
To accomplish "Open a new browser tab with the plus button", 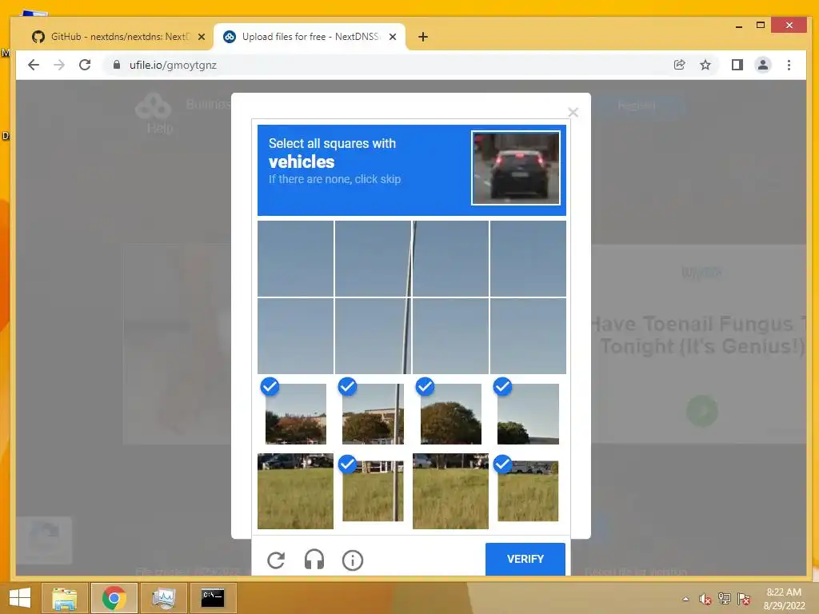I will coord(423,37).
